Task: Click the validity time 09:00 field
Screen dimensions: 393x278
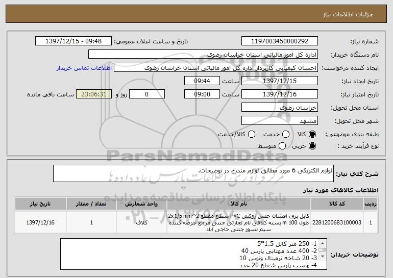Action: coord(202,94)
